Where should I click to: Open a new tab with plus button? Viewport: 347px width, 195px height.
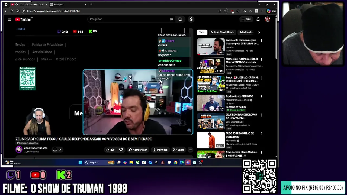91,4
